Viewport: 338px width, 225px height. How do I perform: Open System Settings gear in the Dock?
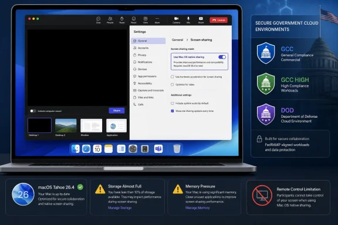click(133, 149)
